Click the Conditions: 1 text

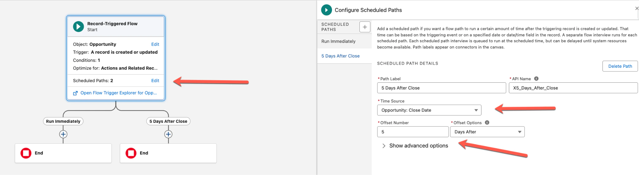[86, 60]
